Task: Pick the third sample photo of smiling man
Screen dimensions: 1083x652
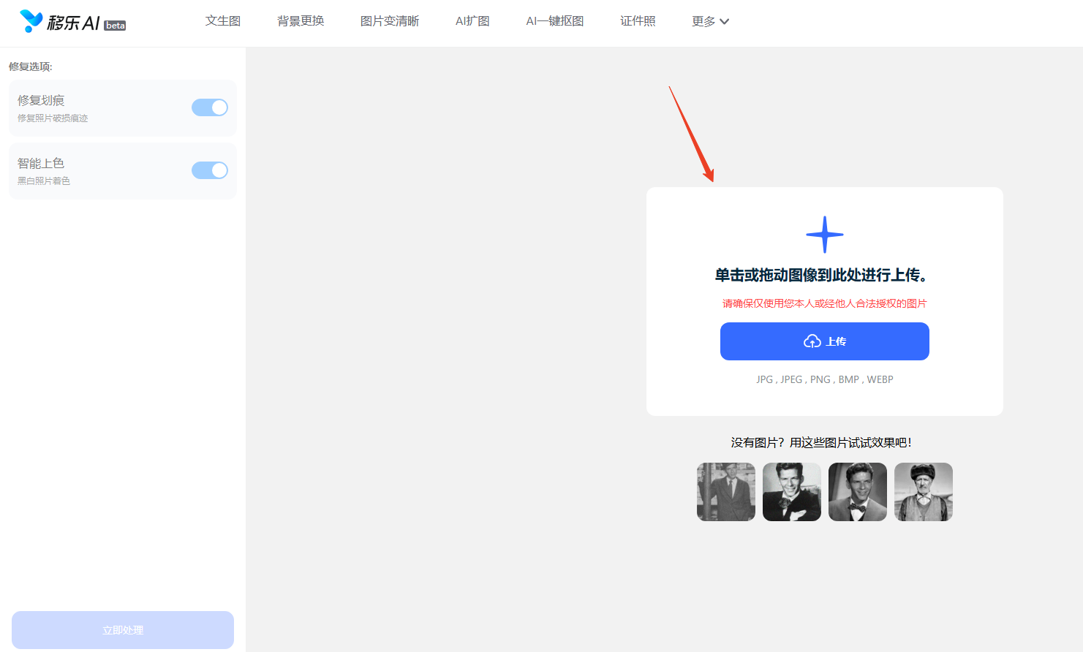Action: coord(857,492)
